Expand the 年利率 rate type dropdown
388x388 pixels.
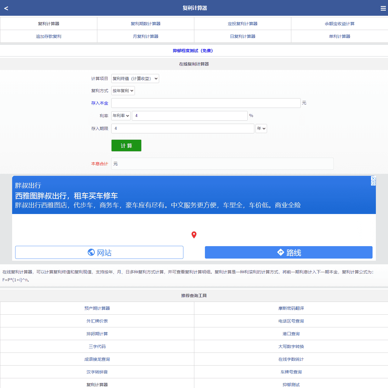pyautogui.click(x=121, y=115)
